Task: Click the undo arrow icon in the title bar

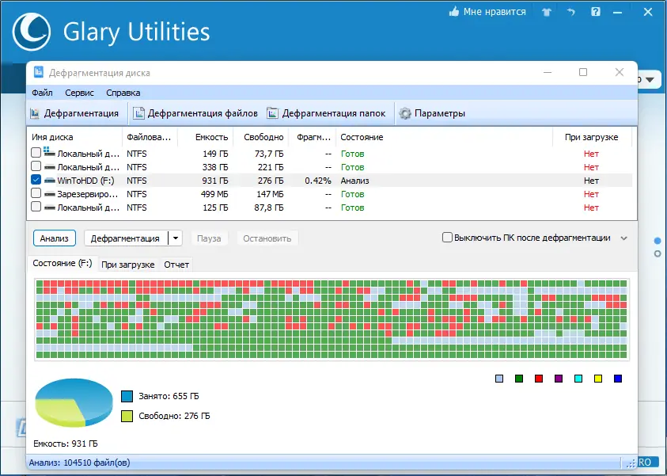Action: pyautogui.click(x=570, y=12)
